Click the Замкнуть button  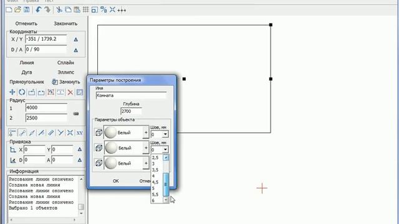[x=66, y=82]
